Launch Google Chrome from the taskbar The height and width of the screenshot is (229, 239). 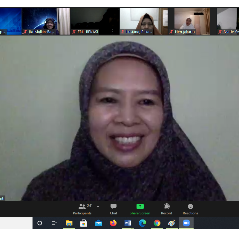(157, 223)
